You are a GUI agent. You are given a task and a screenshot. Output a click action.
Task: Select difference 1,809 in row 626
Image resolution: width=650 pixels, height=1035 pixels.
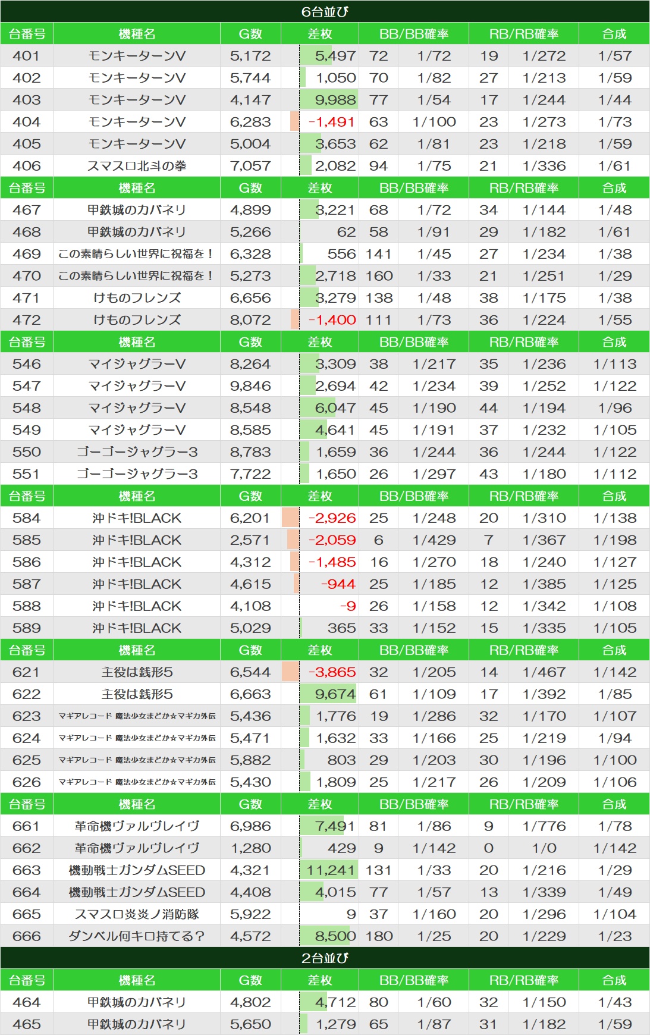coord(335,782)
